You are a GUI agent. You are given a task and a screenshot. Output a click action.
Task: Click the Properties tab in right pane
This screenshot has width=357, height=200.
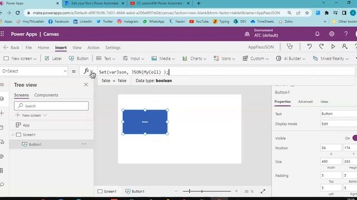point(282,102)
